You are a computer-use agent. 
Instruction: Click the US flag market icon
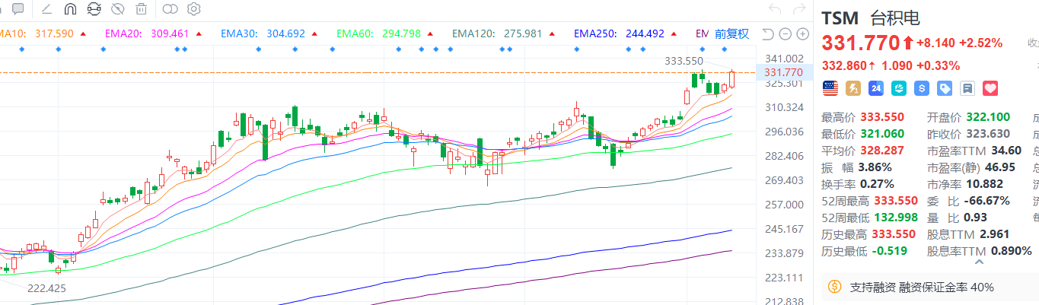coord(830,88)
